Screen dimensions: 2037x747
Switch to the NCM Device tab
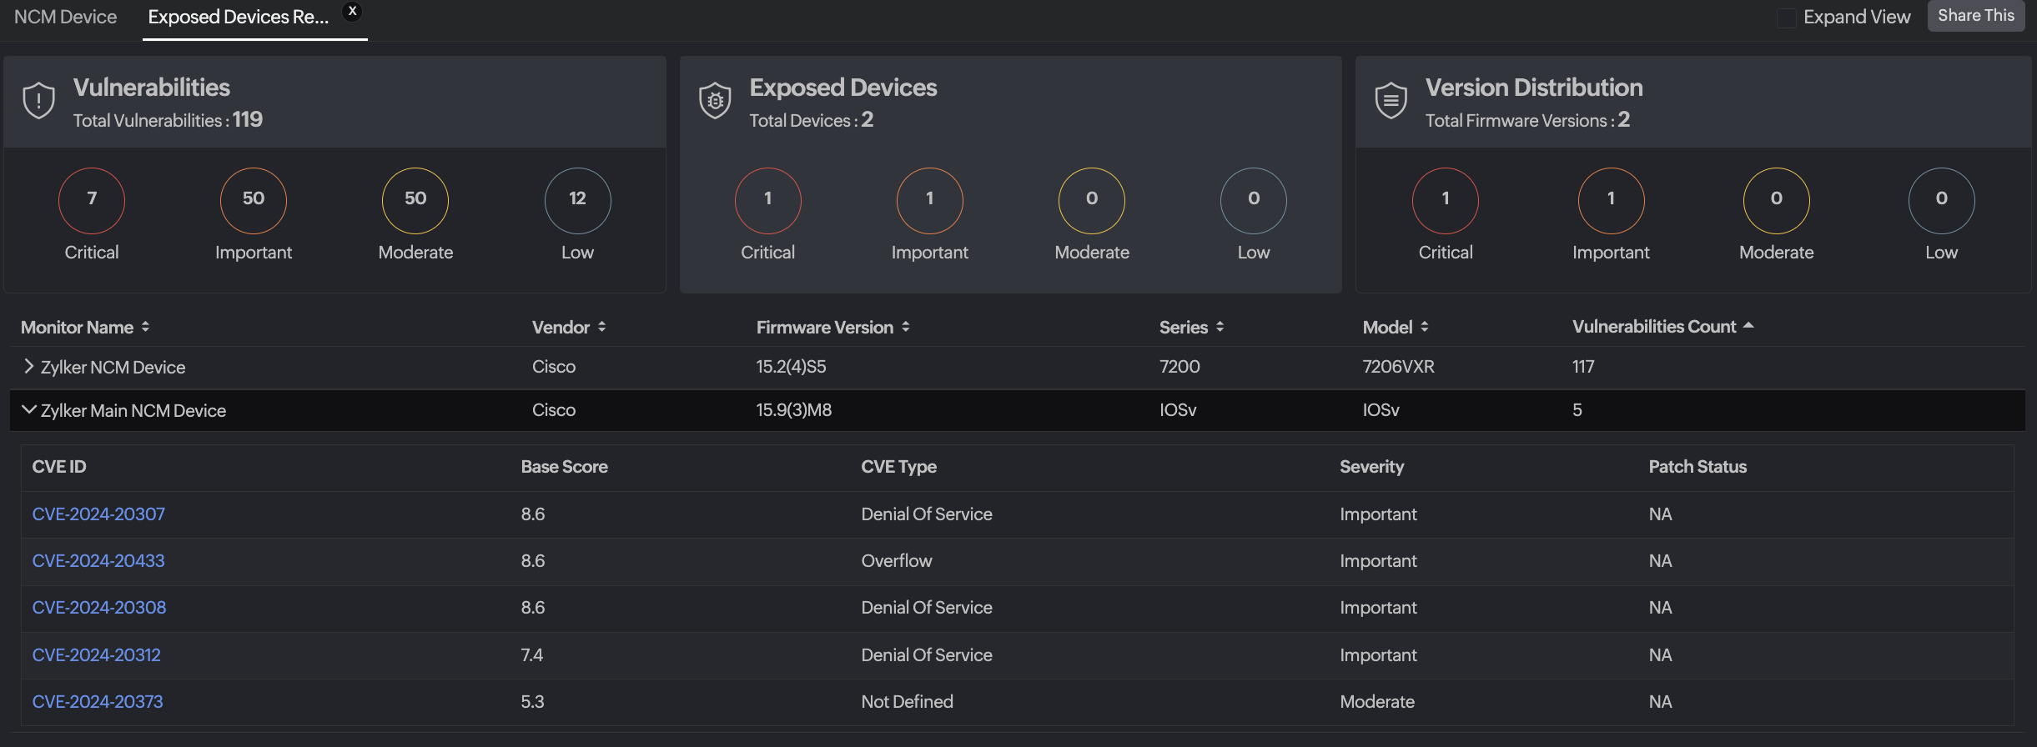coord(66,18)
